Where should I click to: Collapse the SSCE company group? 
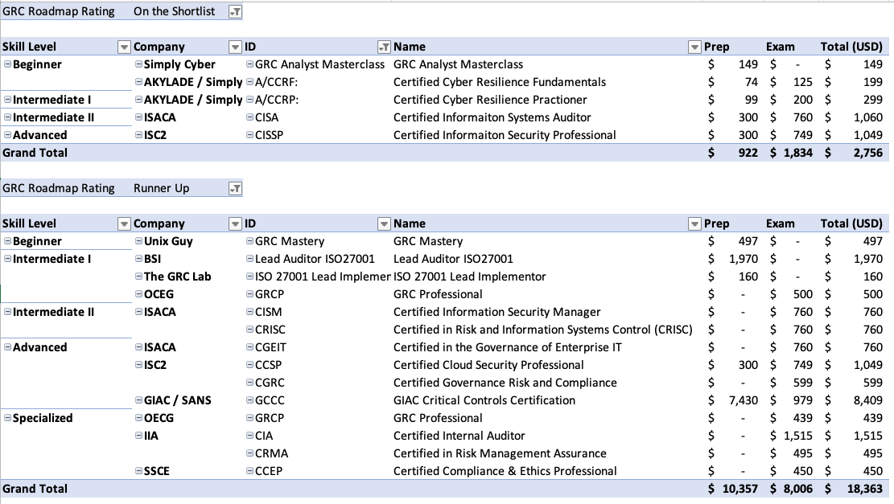pyautogui.click(x=138, y=471)
